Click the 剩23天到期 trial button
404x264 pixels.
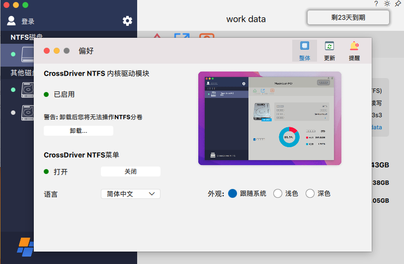coord(348,17)
